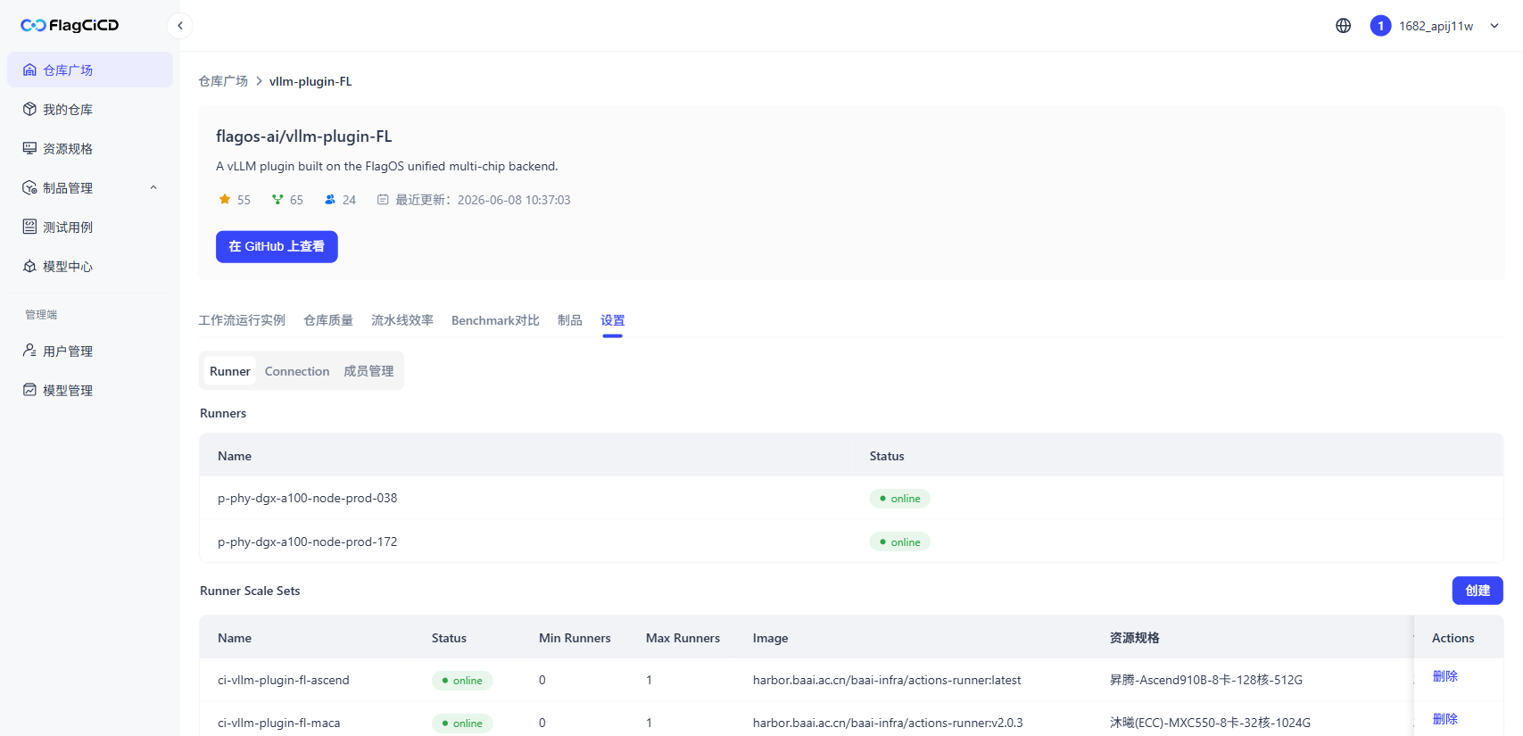The width and height of the screenshot is (1523, 736).
Task: Open 测试用例 in the sidebar
Action: point(90,227)
